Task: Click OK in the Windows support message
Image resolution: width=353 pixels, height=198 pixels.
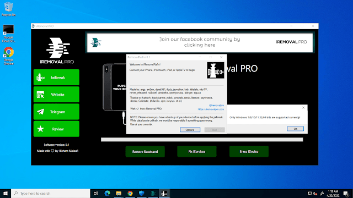Action: [296, 129]
